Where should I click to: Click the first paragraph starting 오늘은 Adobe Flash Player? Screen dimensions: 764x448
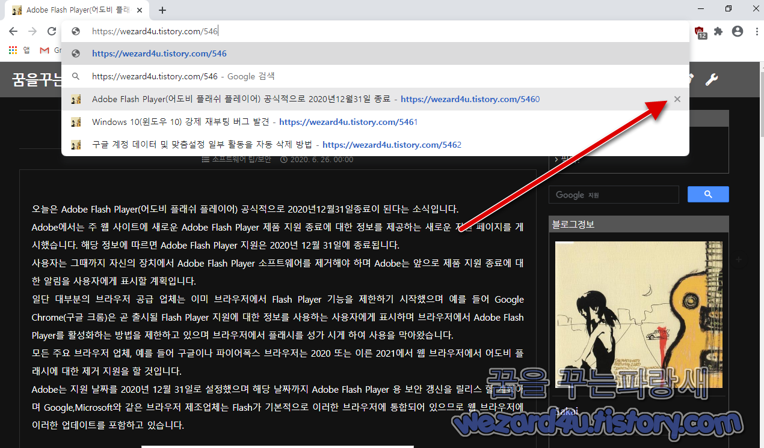[245, 210]
